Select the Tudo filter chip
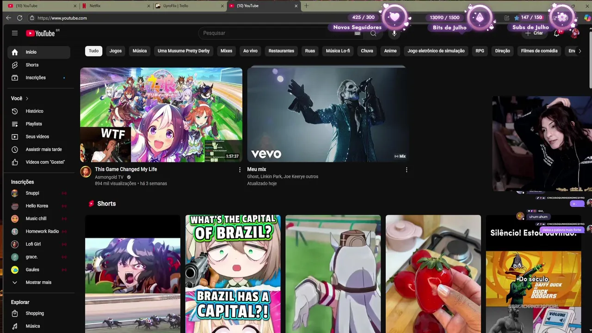This screenshot has height=333, width=592. tap(94, 51)
